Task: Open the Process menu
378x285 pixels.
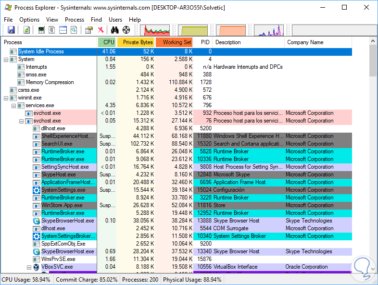Action: (x=75, y=20)
